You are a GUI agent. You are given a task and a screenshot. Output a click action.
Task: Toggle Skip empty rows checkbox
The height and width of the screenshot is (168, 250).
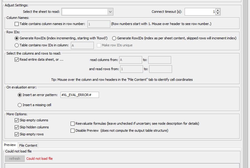tap(17, 134)
